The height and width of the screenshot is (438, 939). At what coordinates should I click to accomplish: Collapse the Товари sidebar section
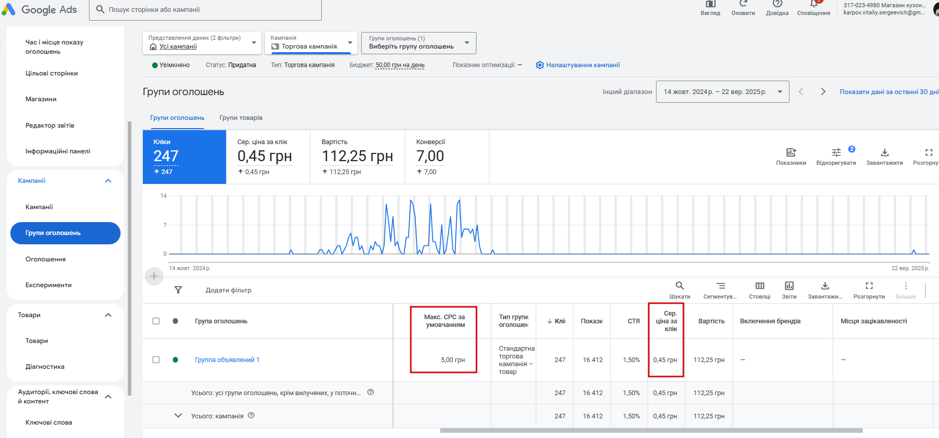point(108,315)
